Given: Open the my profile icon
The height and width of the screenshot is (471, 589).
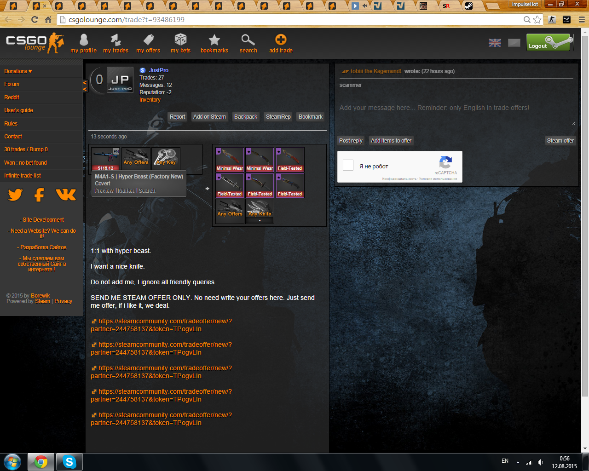Looking at the screenshot, I should (84, 40).
